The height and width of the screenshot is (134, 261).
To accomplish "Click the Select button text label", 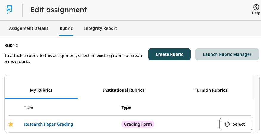I will click(x=239, y=124).
